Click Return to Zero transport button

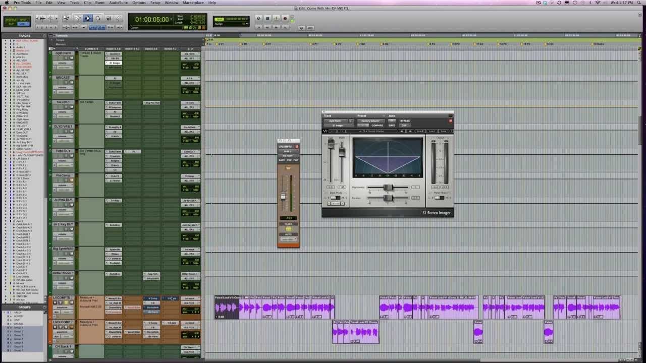click(258, 27)
